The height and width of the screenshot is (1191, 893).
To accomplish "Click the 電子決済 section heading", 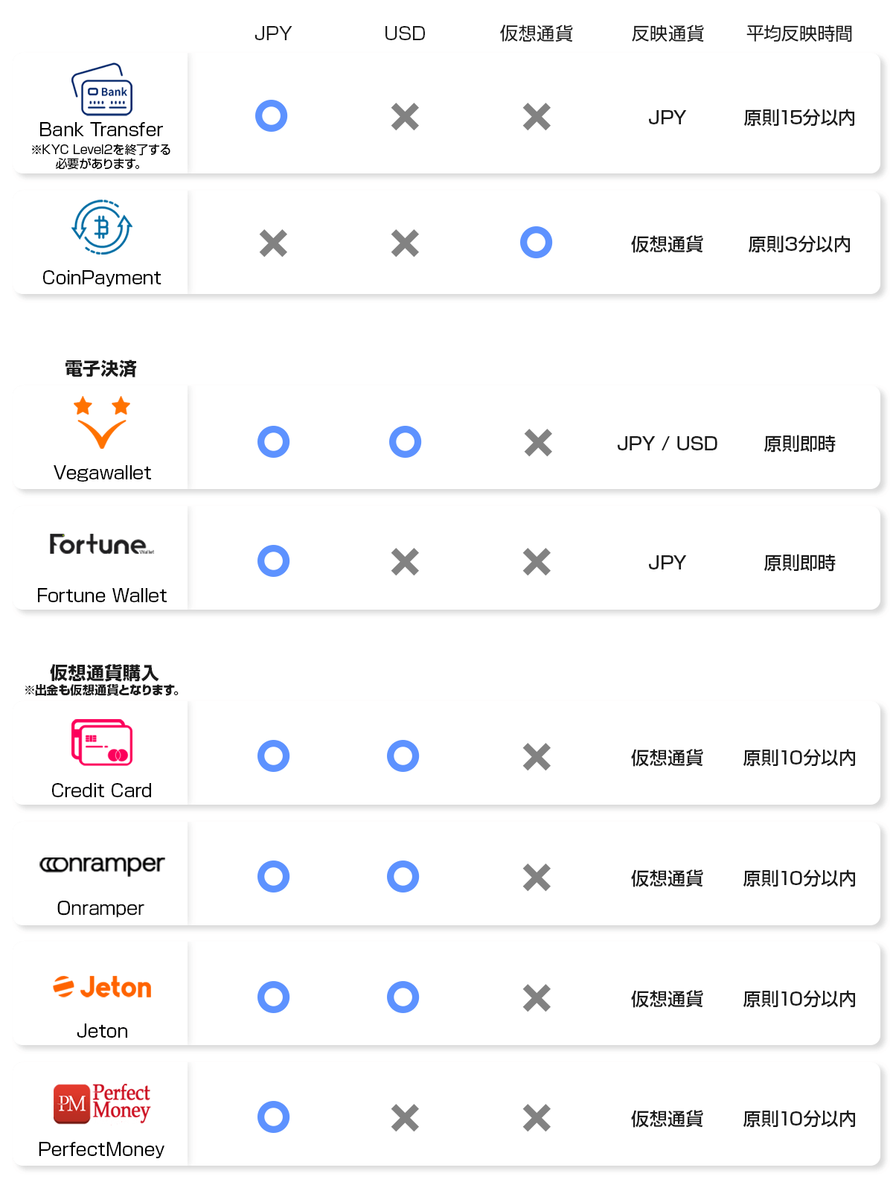I will [101, 368].
